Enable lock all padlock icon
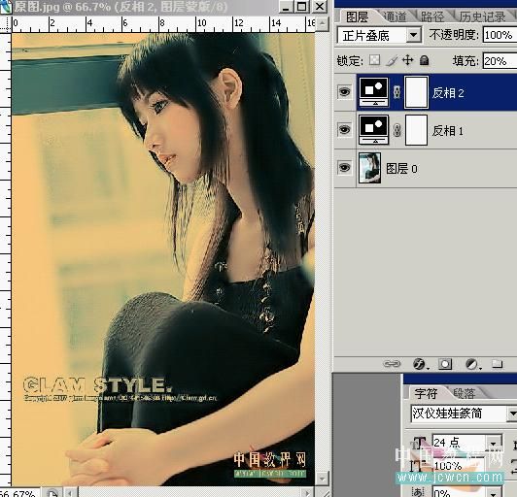 click(x=425, y=60)
